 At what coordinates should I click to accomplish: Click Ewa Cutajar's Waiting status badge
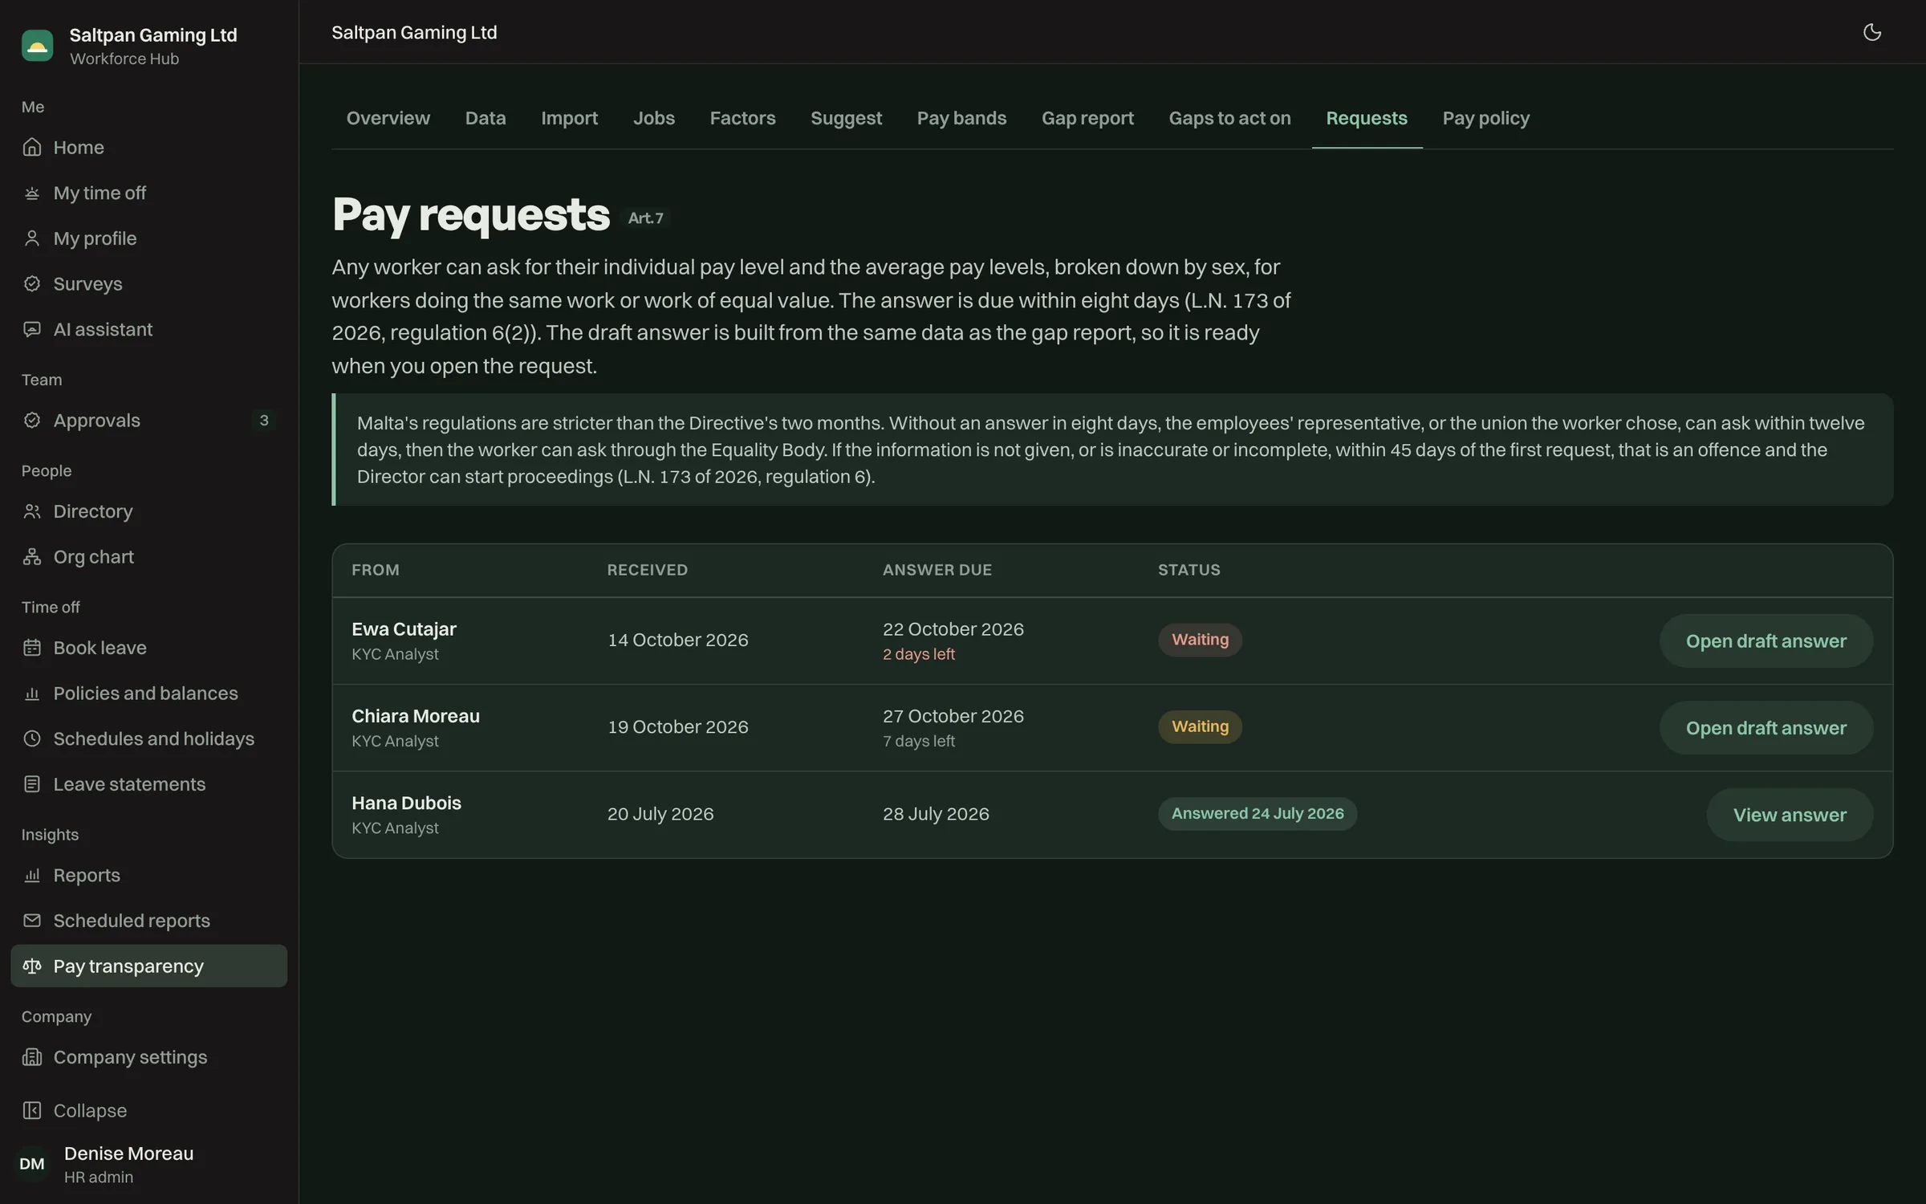click(1200, 640)
